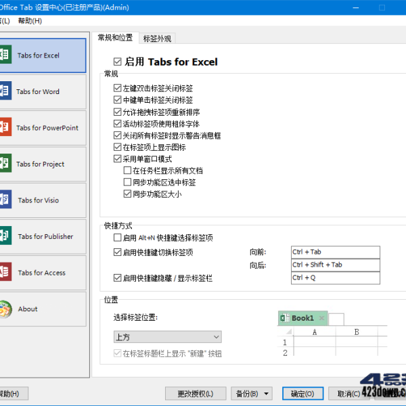Toggle 启用 Tabs for Excel checkbox
The width and height of the screenshot is (406, 406).
point(117,62)
